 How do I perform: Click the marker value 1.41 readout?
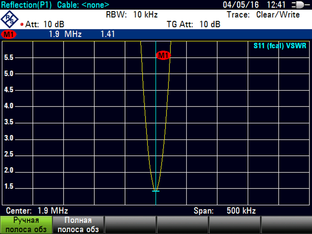108,34
